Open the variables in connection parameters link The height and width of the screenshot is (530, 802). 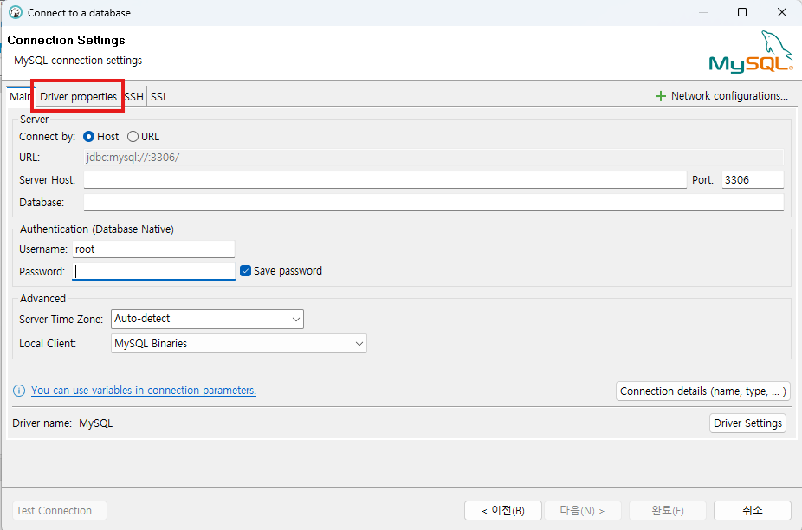click(143, 391)
